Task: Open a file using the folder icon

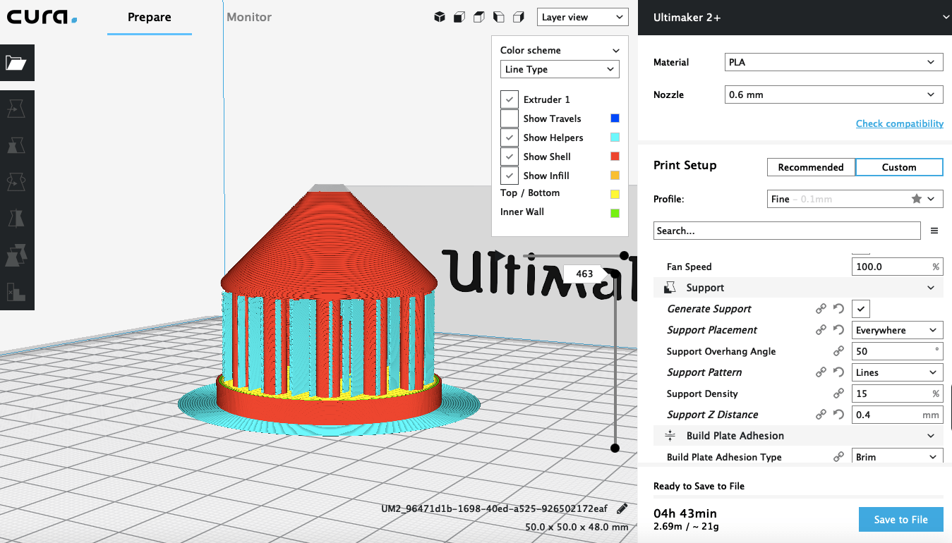Action: coord(16,63)
